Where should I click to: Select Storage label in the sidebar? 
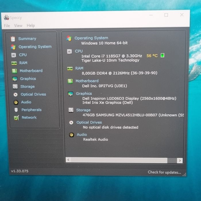[28, 86]
